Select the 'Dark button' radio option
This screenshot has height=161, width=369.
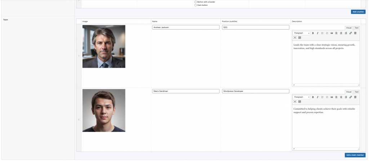click(x=196, y=5)
